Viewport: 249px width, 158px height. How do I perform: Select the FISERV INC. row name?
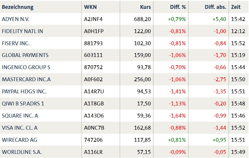click(x=16, y=43)
